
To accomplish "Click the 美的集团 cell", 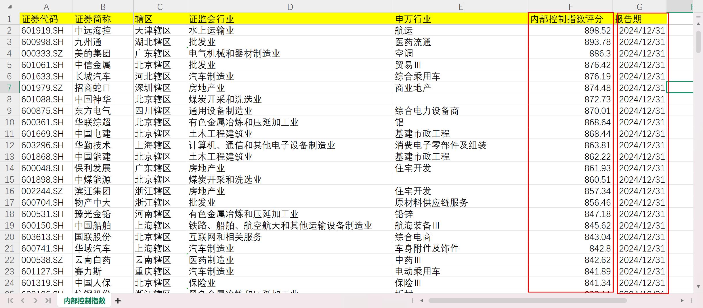I will pyautogui.click(x=103, y=53).
